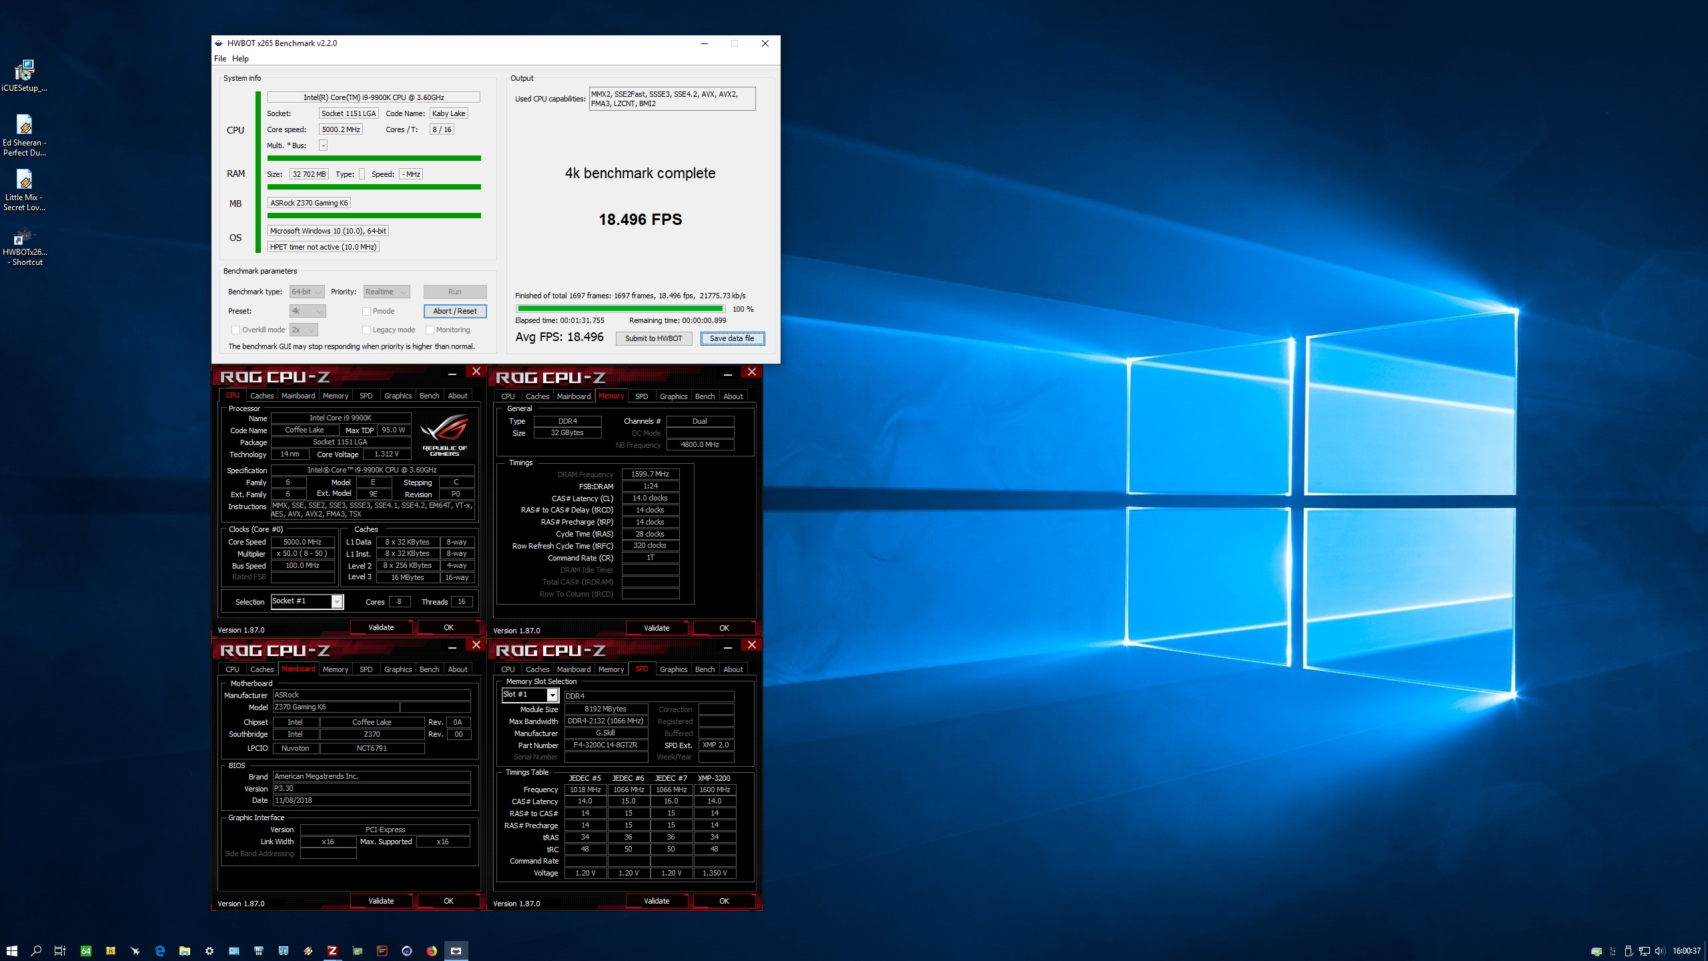Screen dimensions: 1708x961
Task: Click Safely Remove Hardware USB tray icon
Action: click(1629, 951)
